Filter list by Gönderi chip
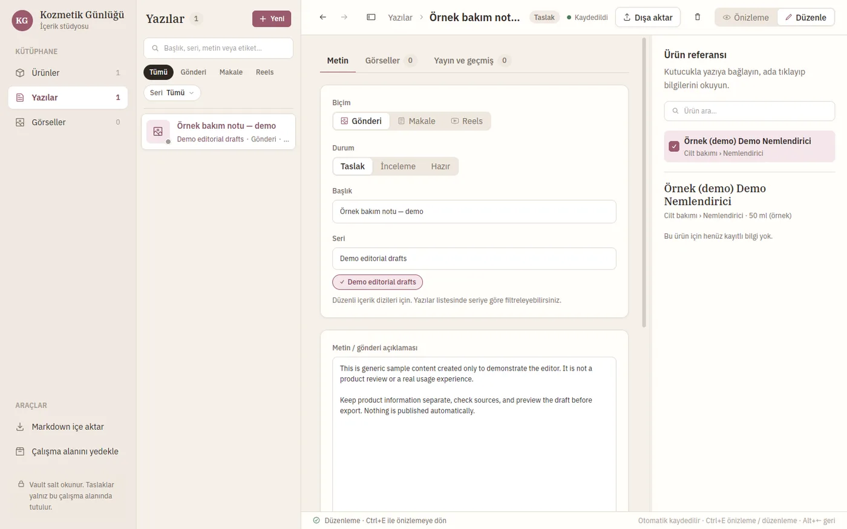Viewport: 847px width, 529px height. tap(194, 72)
